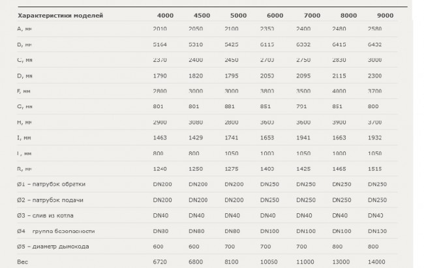Select the 8000 model column header

pyautogui.click(x=348, y=16)
